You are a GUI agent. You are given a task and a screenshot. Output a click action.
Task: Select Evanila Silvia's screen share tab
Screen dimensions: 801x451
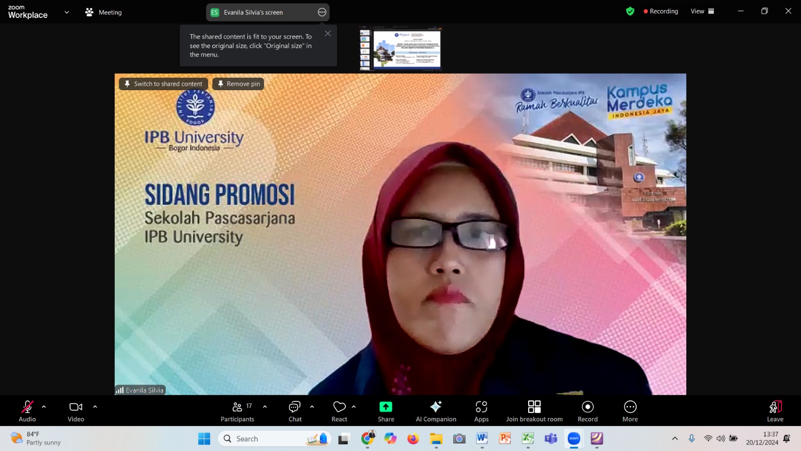[268, 13]
